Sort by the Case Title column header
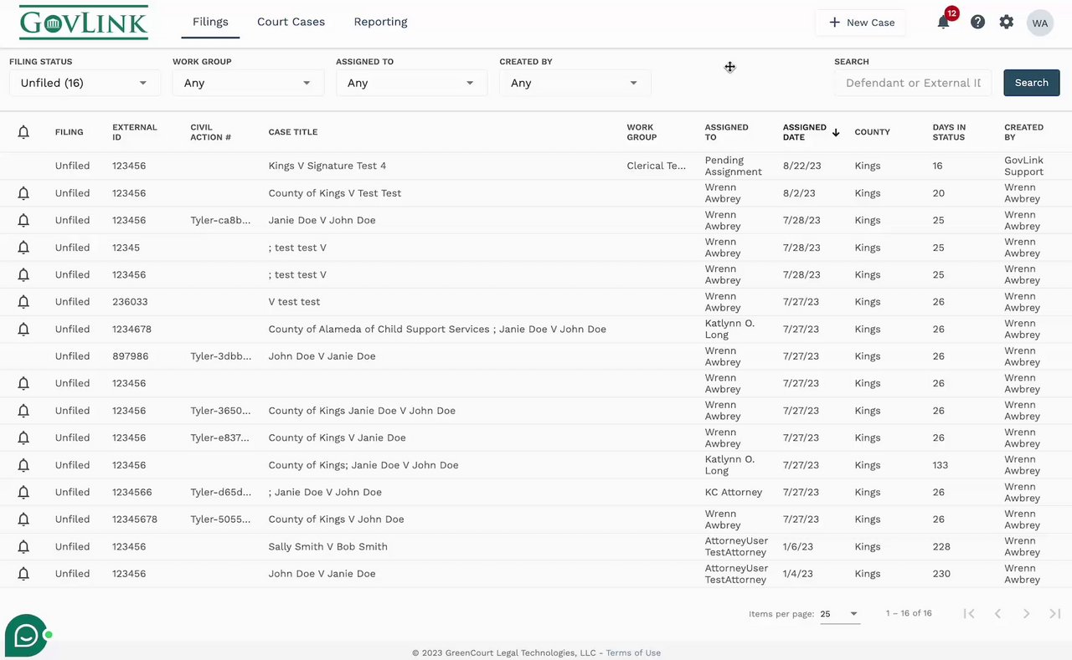1072x660 pixels. [293, 132]
